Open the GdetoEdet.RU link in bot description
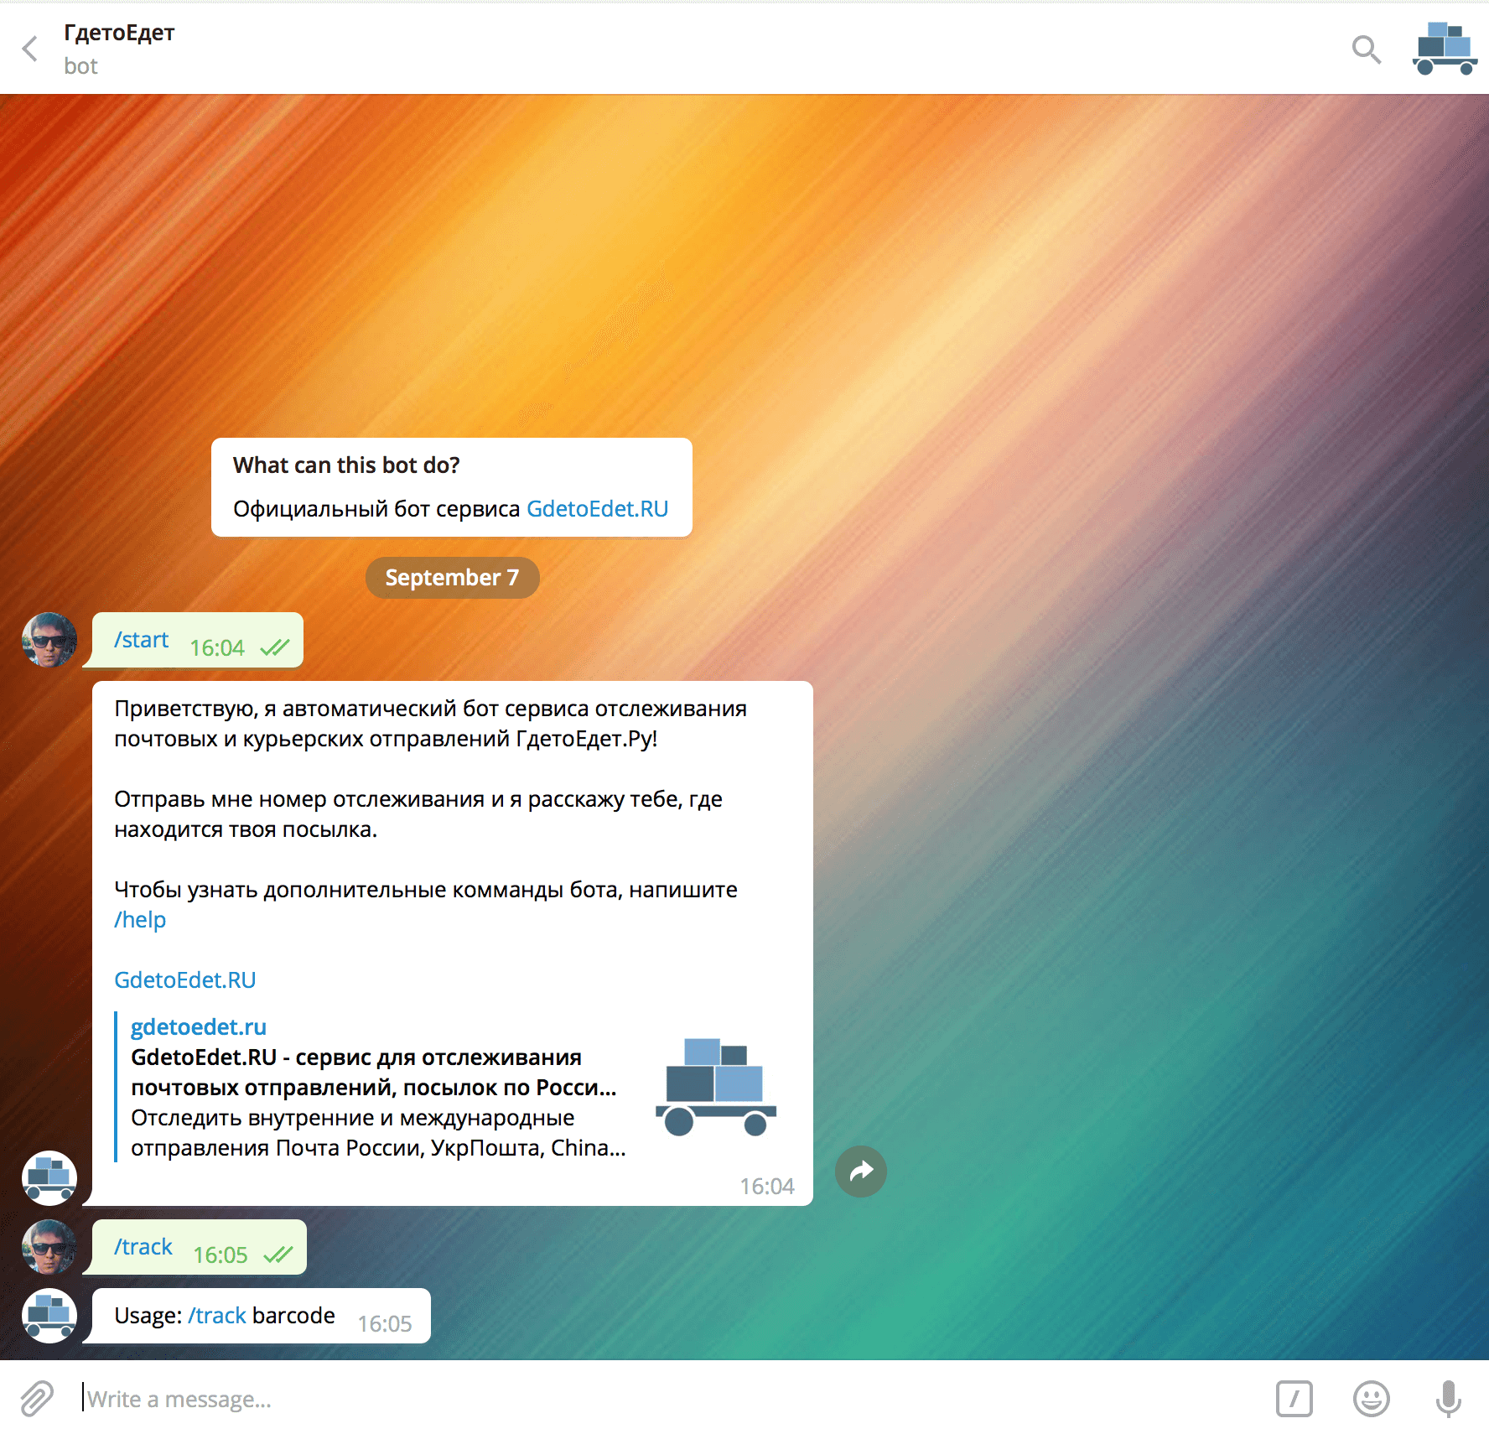1489x1434 pixels. pyautogui.click(x=597, y=509)
